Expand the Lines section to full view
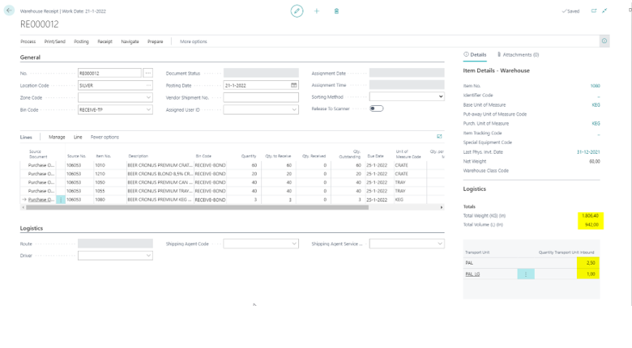 (x=439, y=137)
